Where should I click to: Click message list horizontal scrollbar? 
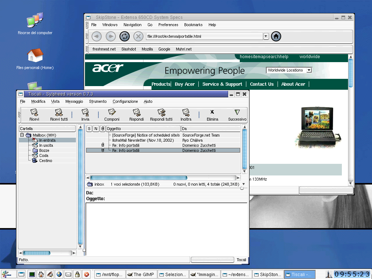[x=139, y=178]
